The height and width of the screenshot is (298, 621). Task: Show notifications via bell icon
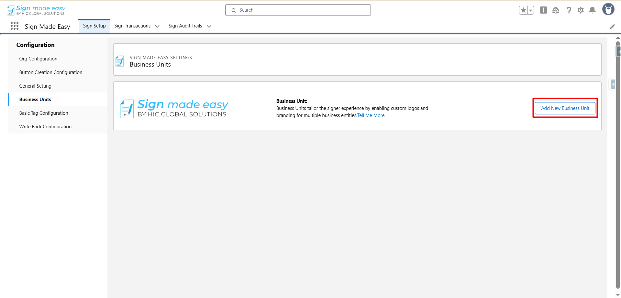pos(592,10)
